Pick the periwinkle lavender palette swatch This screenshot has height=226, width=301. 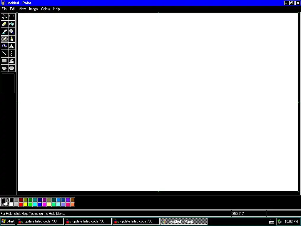[x=63, y=205]
